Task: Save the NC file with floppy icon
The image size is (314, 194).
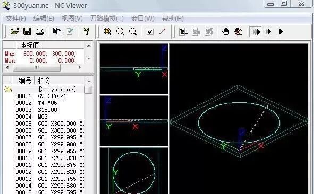Action: tap(27, 31)
